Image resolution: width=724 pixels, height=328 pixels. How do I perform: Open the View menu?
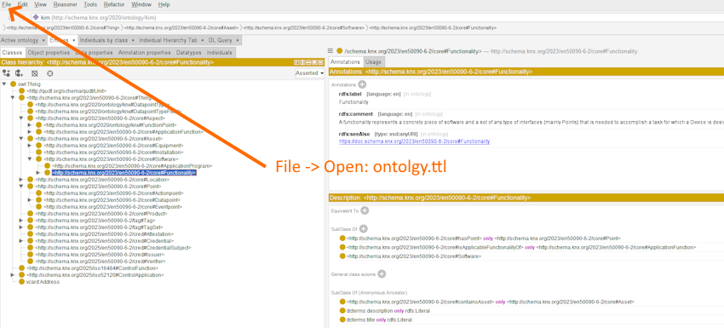click(x=41, y=4)
